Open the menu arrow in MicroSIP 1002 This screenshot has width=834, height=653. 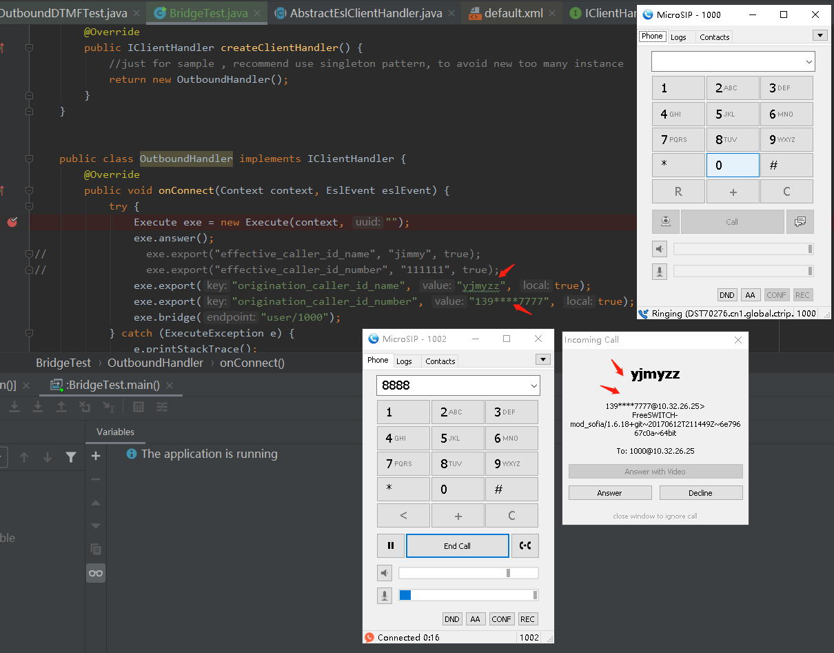point(544,359)
